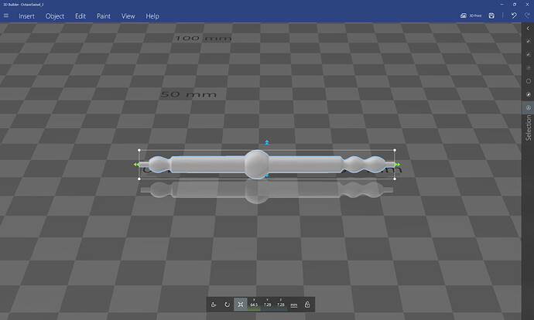This screenshot has height=320, width=534.
Task: Select the swivel model's central sphere
Action: pyautogui.click(x=257, y=164)
